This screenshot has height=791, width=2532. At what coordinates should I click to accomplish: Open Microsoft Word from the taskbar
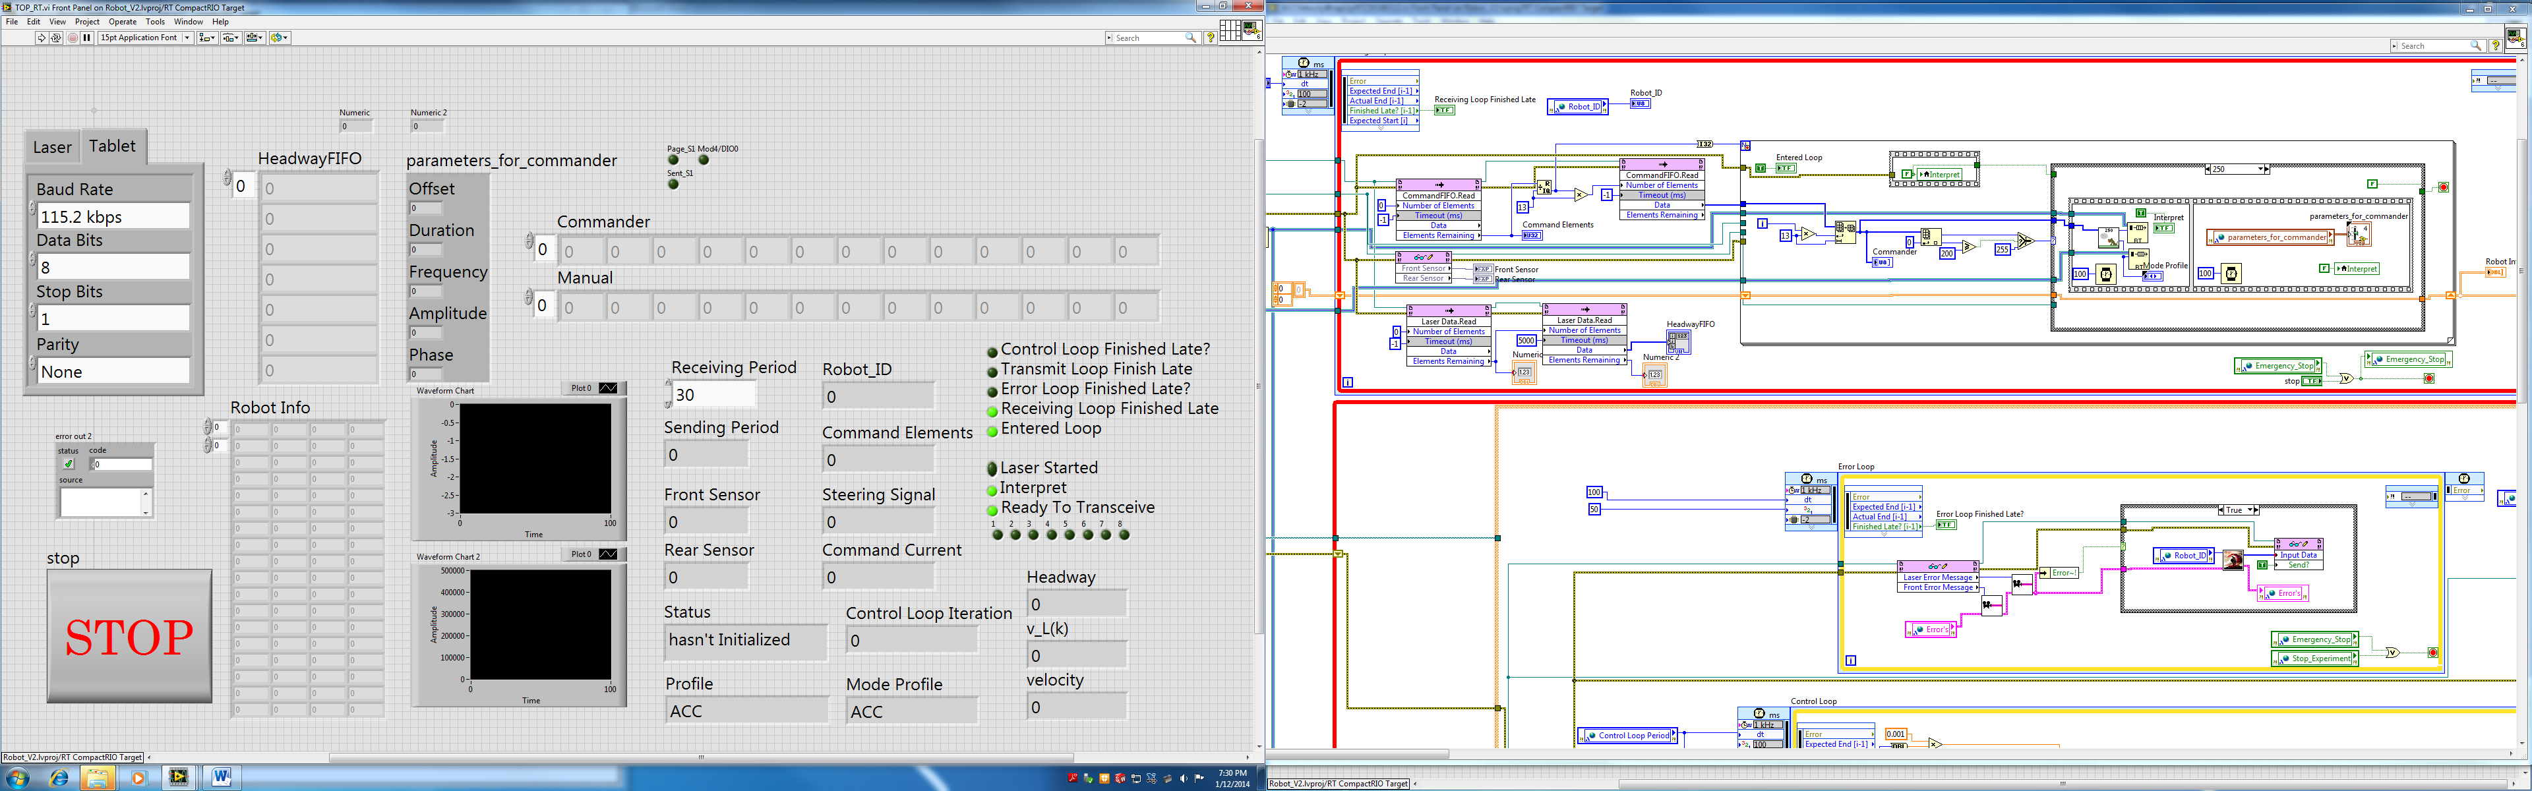click(221, 777)
